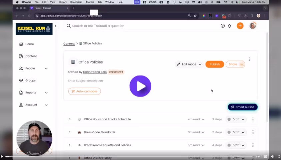The width and height of the screenshot is (281, 160).
Task: Open the help question mark icon
Action: pyautogui.click(x=223, y=26)
